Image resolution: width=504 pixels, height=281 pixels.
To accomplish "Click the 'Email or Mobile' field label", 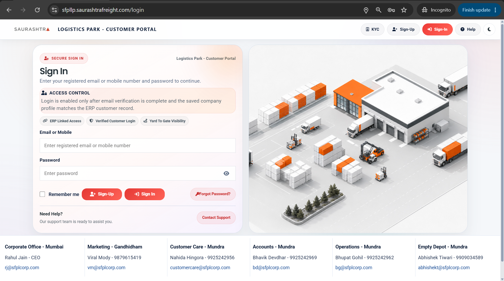I will coord(56,132).
